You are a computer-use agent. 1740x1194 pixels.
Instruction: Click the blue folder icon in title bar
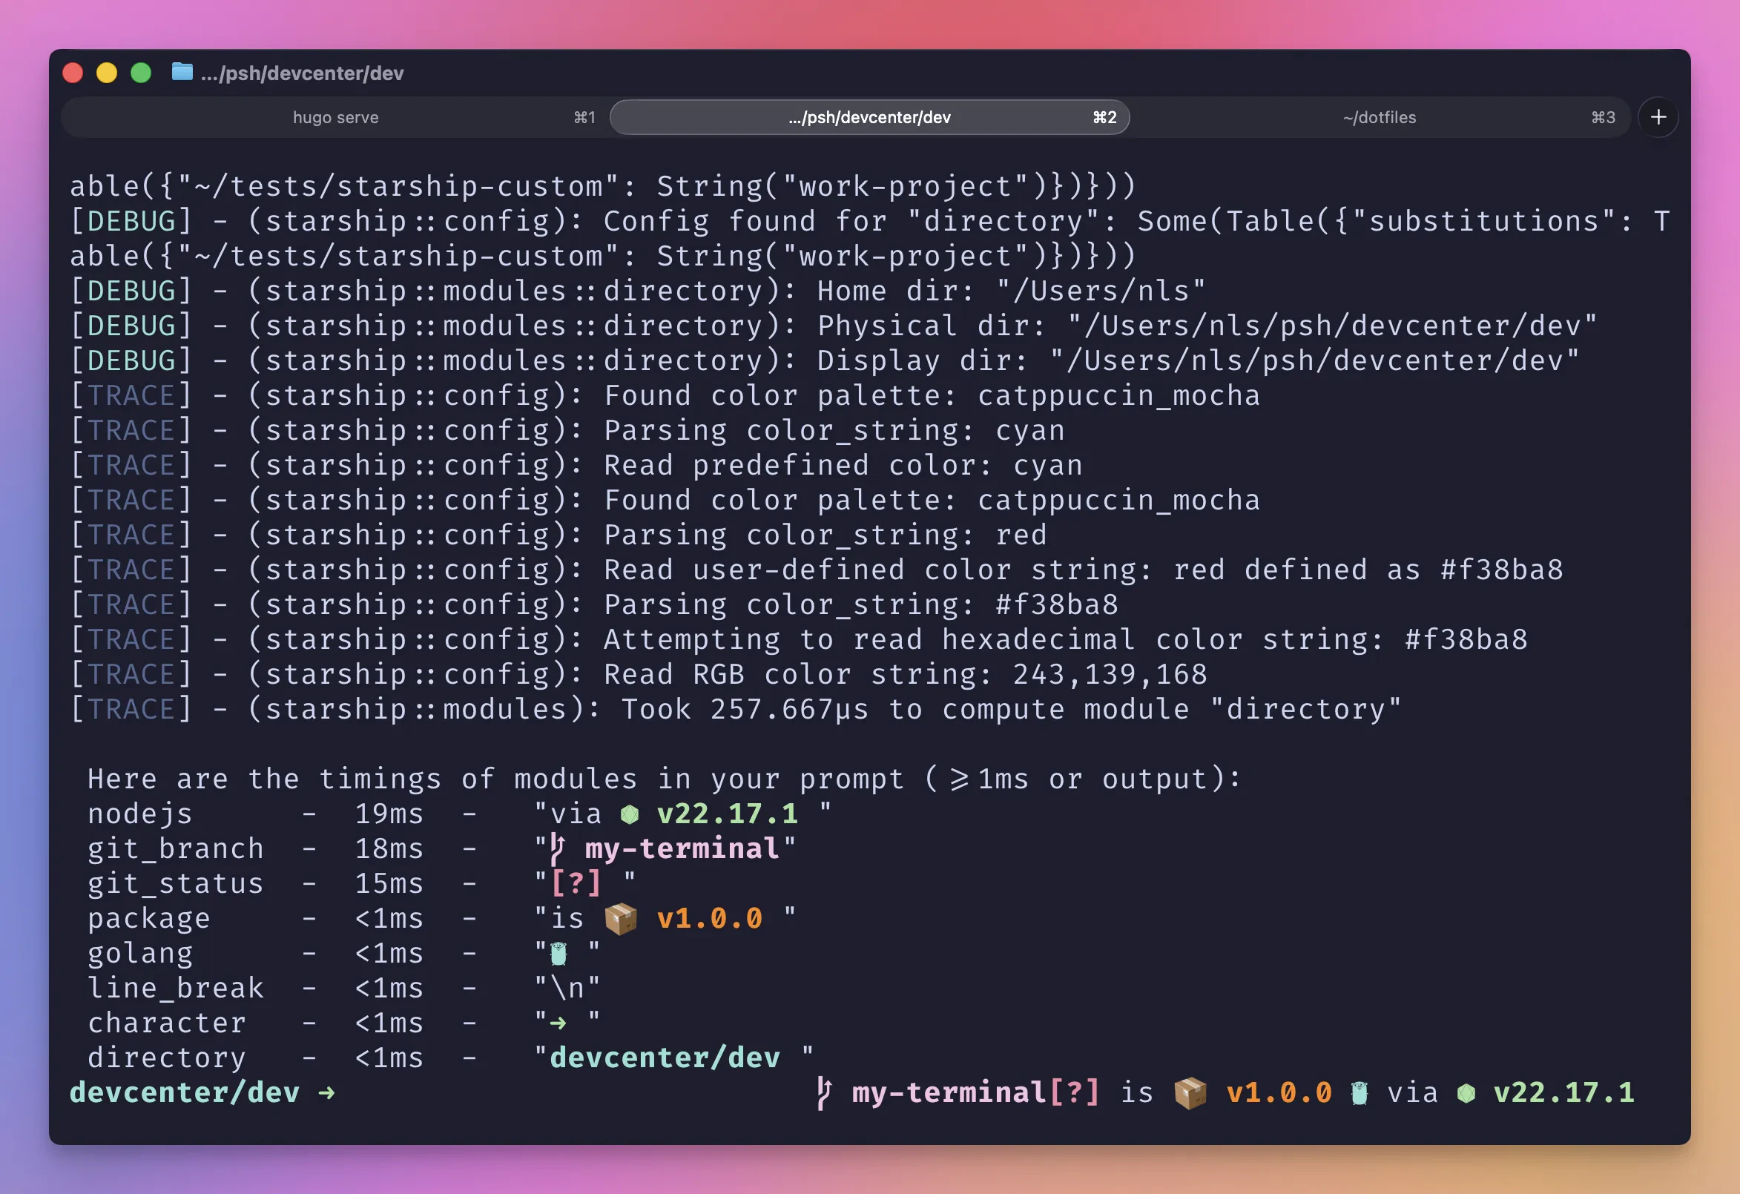182,72
